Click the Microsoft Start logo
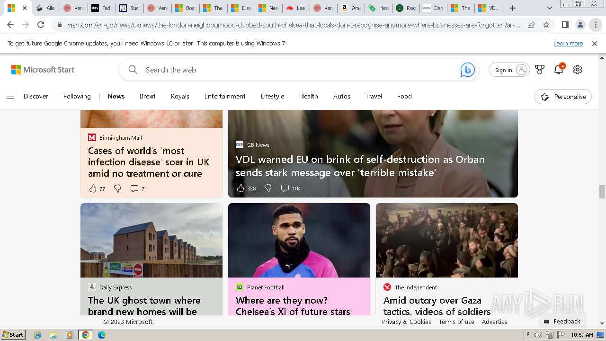This screenshot has height=341, width=606. click(43, 70)
